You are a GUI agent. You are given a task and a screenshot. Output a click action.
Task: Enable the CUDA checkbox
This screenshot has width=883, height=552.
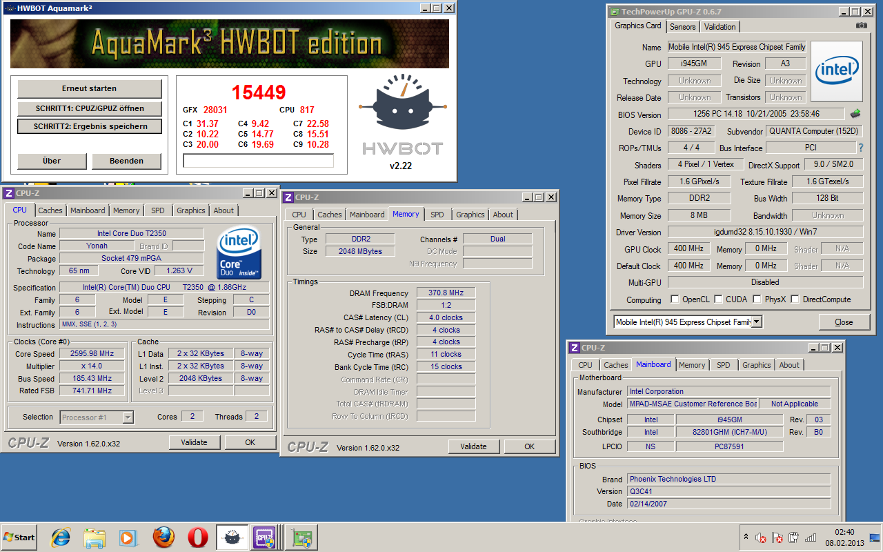pyautogui.click(x=719, y=299)
